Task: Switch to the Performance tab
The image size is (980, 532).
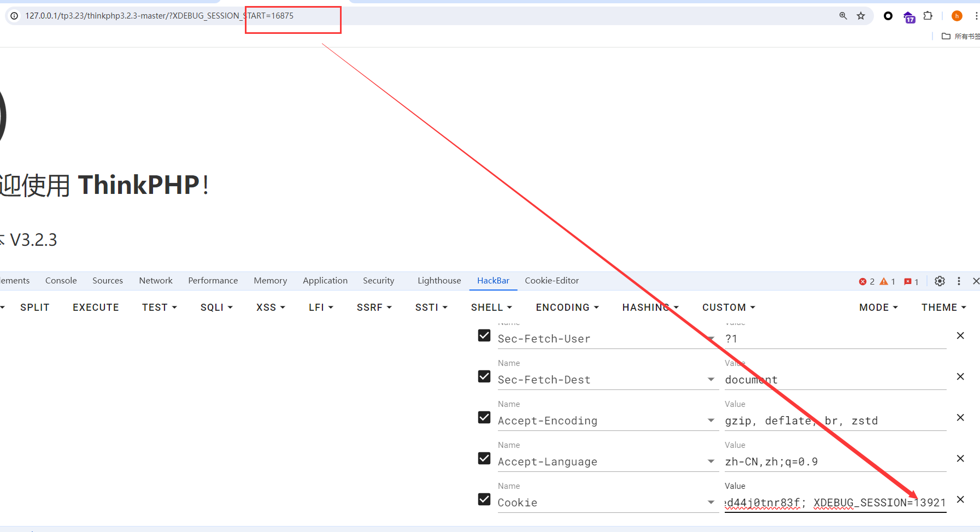Action: [x=213, y=281]
